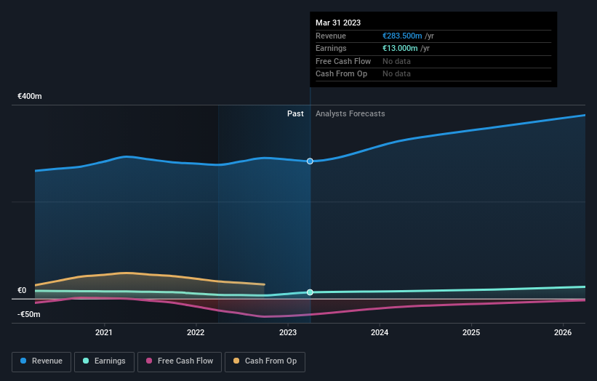The height and width of the screenshot is (381, 597).
Task: Click the 2021 x-axis label
Action: coord(104,332)
